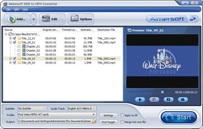Click the Destination File column header
Image resolution: width=203 pixels, height=129 pixels.
coord(108,30)
